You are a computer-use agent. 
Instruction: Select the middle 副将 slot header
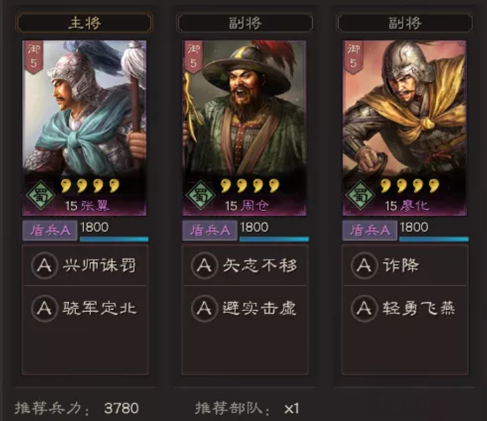pos(245,23)
